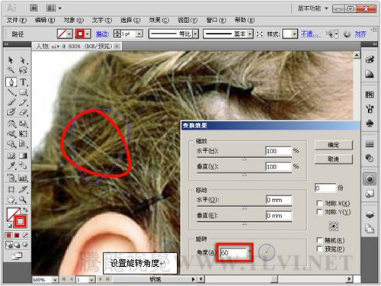Select the Eyedropper tool

[x=11, y=165]
